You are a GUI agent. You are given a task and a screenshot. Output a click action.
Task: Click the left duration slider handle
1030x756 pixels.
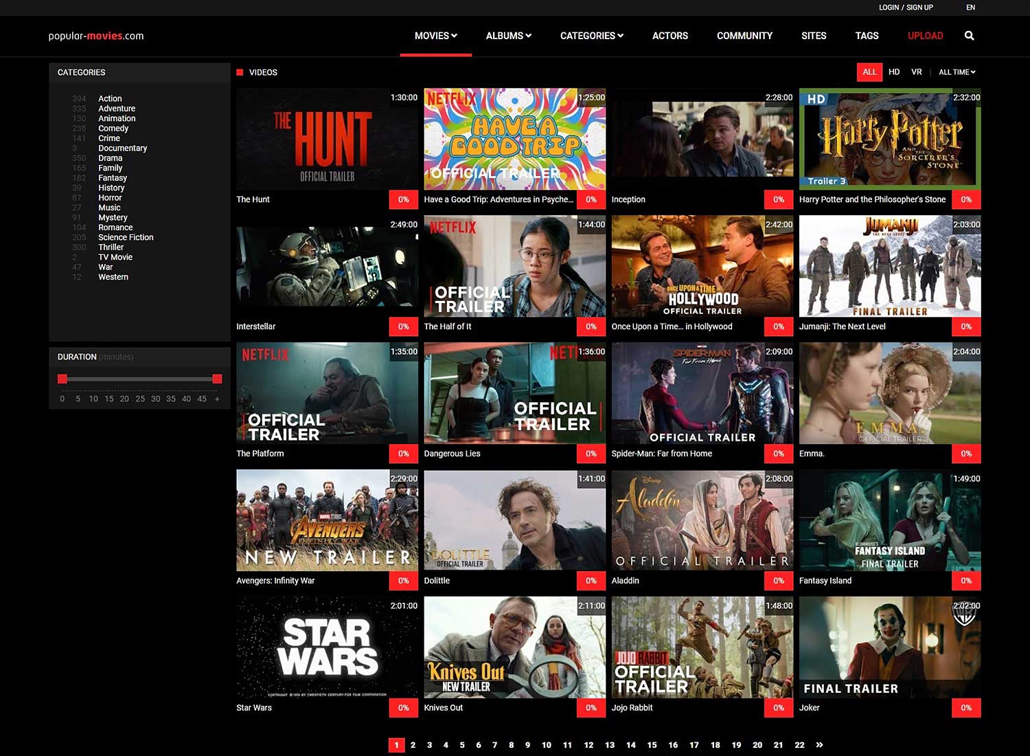point(62,379)
